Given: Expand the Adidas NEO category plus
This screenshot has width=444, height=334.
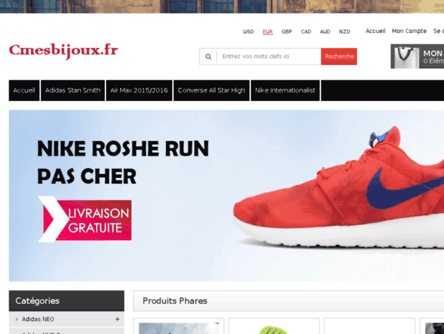Looking at the screenshot, I should (117, 319).
